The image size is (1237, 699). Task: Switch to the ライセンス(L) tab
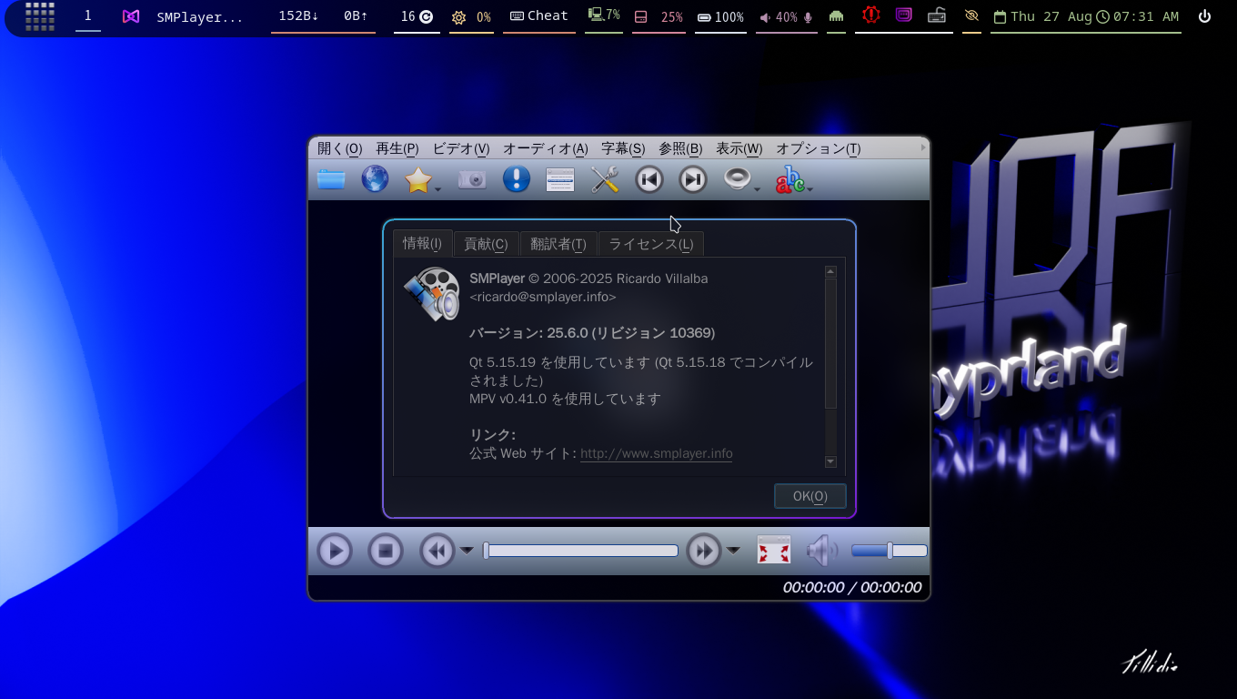[651, 244]
